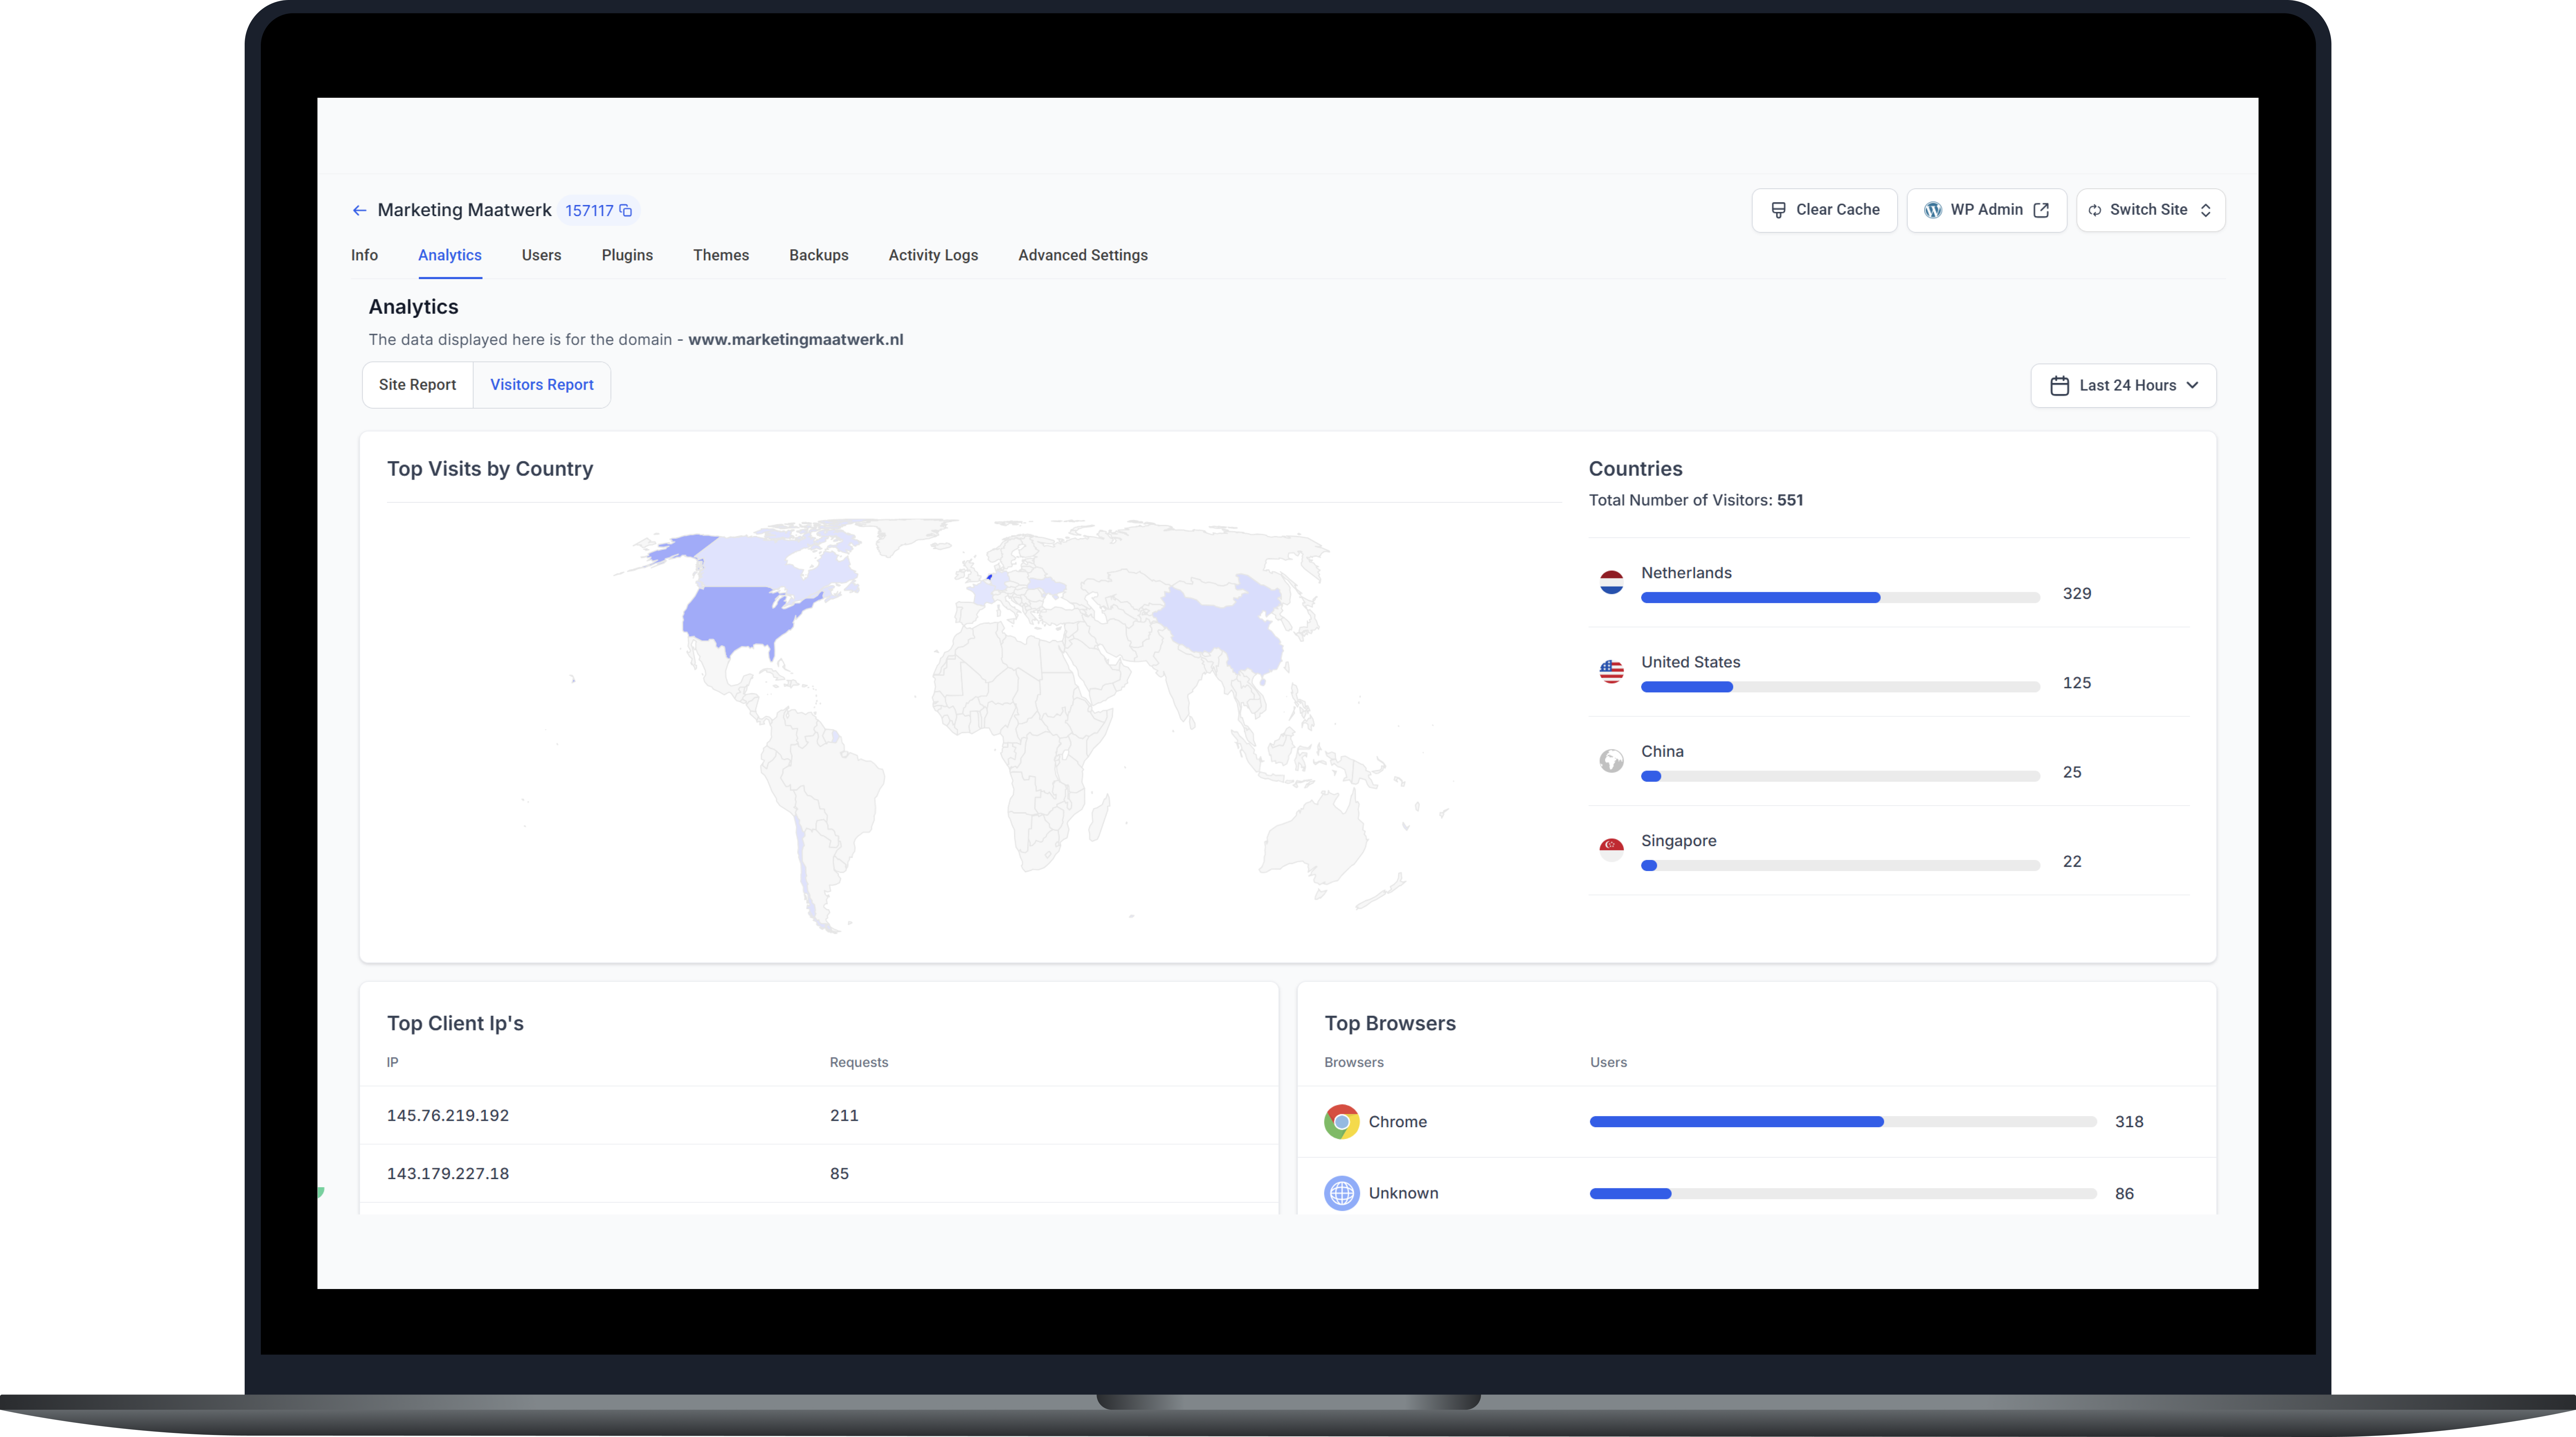2576x1437 pixels.
Task: Click the WordPress logo icon
Action: (1933, 210)
